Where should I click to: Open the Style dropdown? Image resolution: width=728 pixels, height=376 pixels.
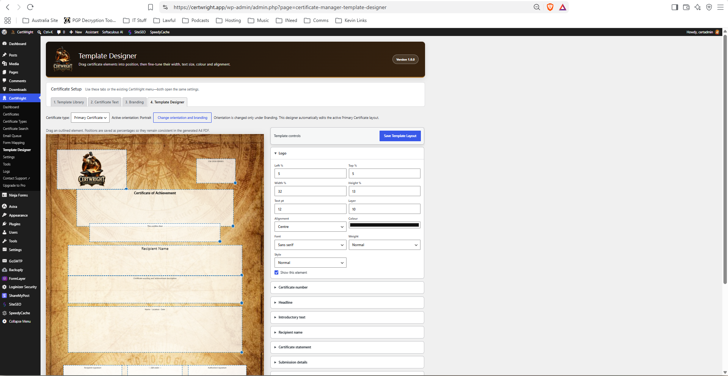pyautogui.click(x=310, y=263)
